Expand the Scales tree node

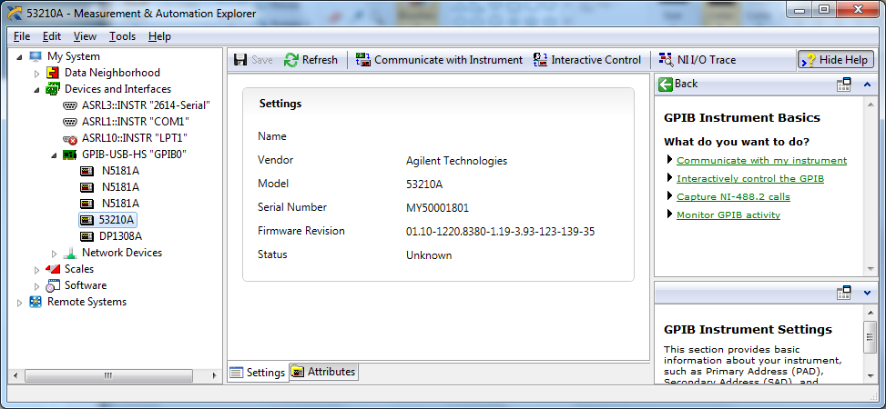pos(37,270)
